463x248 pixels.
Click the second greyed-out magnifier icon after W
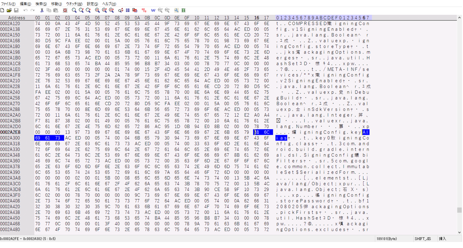(167, 10)
